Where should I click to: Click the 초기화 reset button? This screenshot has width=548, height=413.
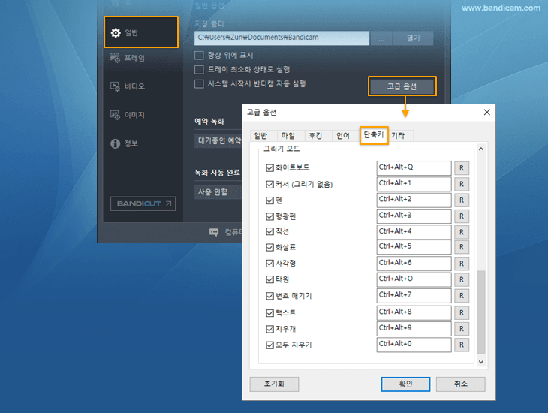tap(274, 384)
